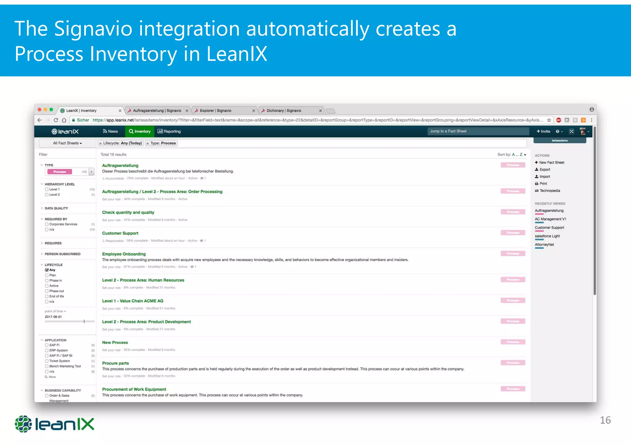This screenshot has width=631, height=446.
Task: Check the End of life checkbox
Action: point(47,296)
